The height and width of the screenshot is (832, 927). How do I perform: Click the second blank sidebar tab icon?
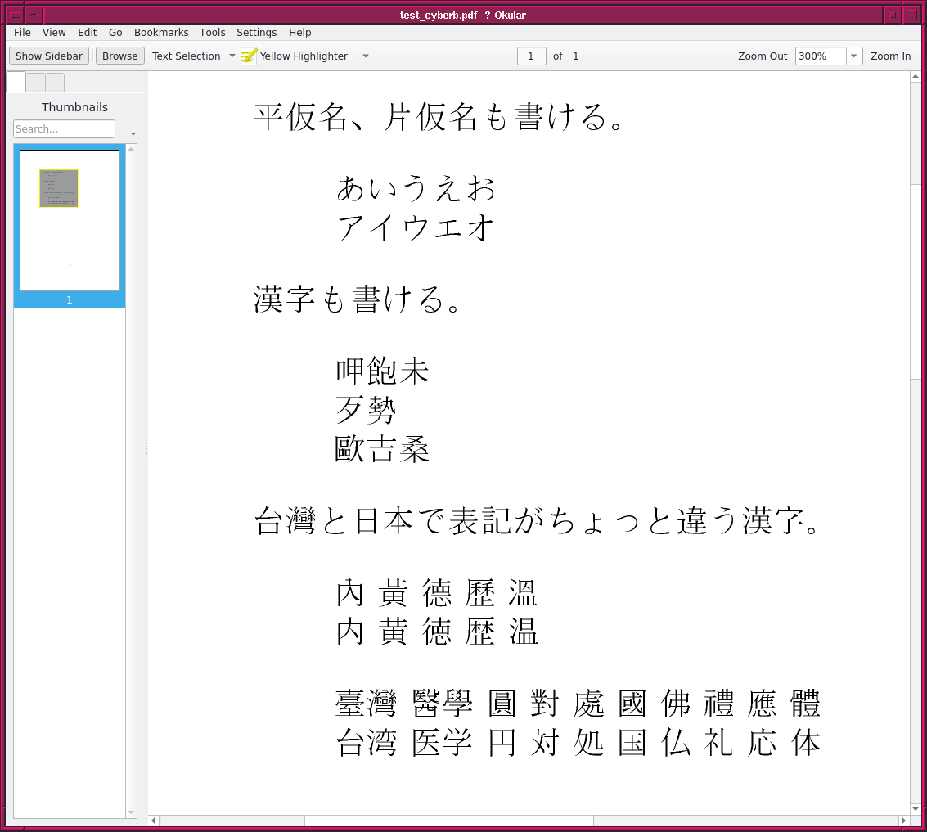[x=35, y=83]
